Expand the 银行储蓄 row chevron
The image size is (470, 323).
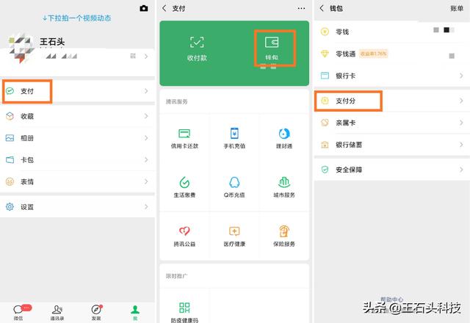click(x=461, y=145)
